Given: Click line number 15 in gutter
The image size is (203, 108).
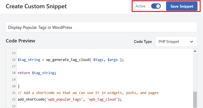Looking at the screenshot, I should [14, 53].
